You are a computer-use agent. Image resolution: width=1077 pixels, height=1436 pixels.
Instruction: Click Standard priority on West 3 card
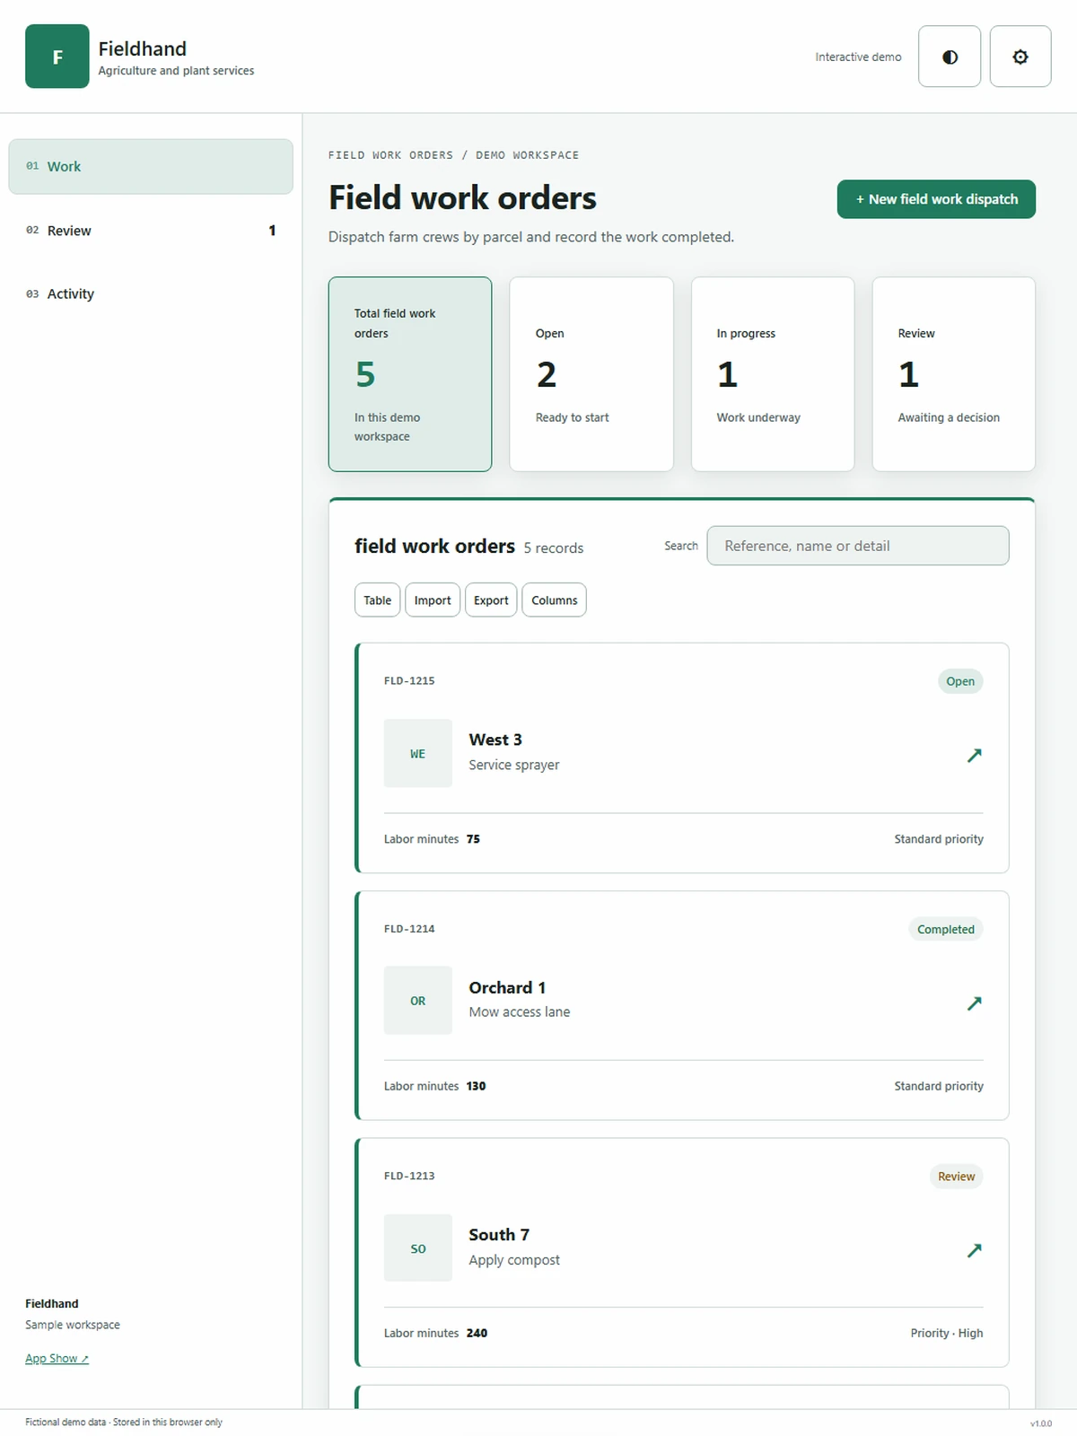(939, 839)
